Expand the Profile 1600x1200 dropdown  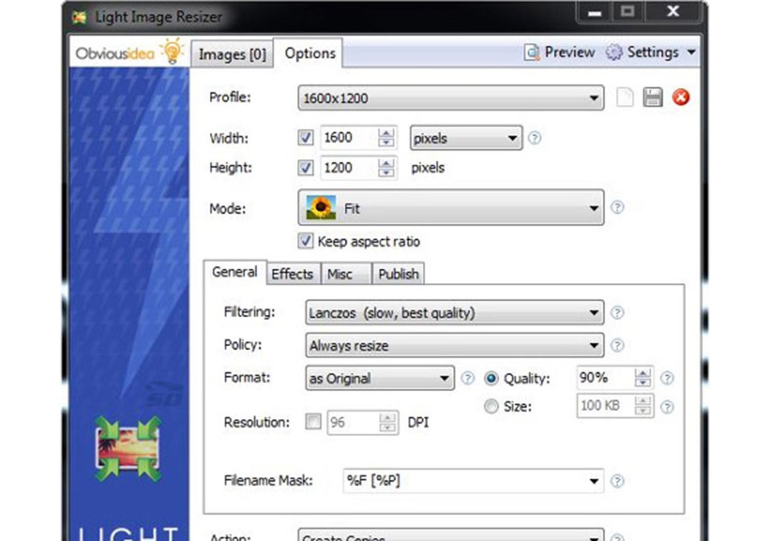pos(451,98)
